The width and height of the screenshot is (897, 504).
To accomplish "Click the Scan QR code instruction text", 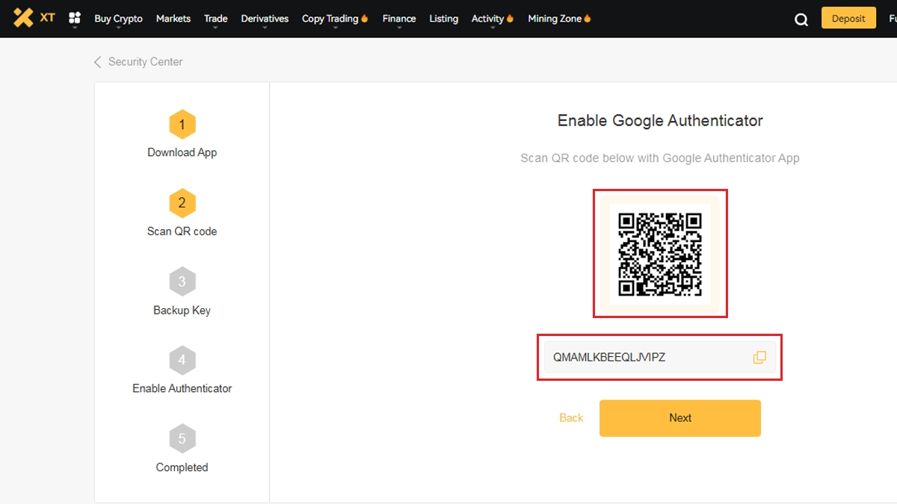I will [x=660, y=158].
